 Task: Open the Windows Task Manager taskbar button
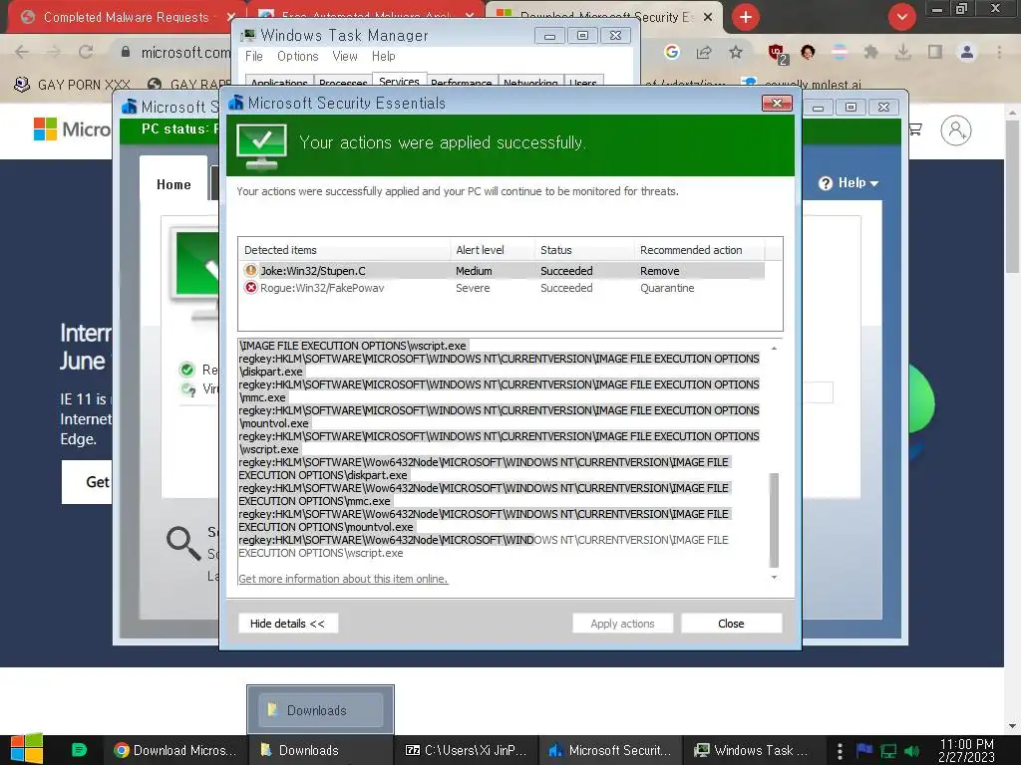coord(756,750)
